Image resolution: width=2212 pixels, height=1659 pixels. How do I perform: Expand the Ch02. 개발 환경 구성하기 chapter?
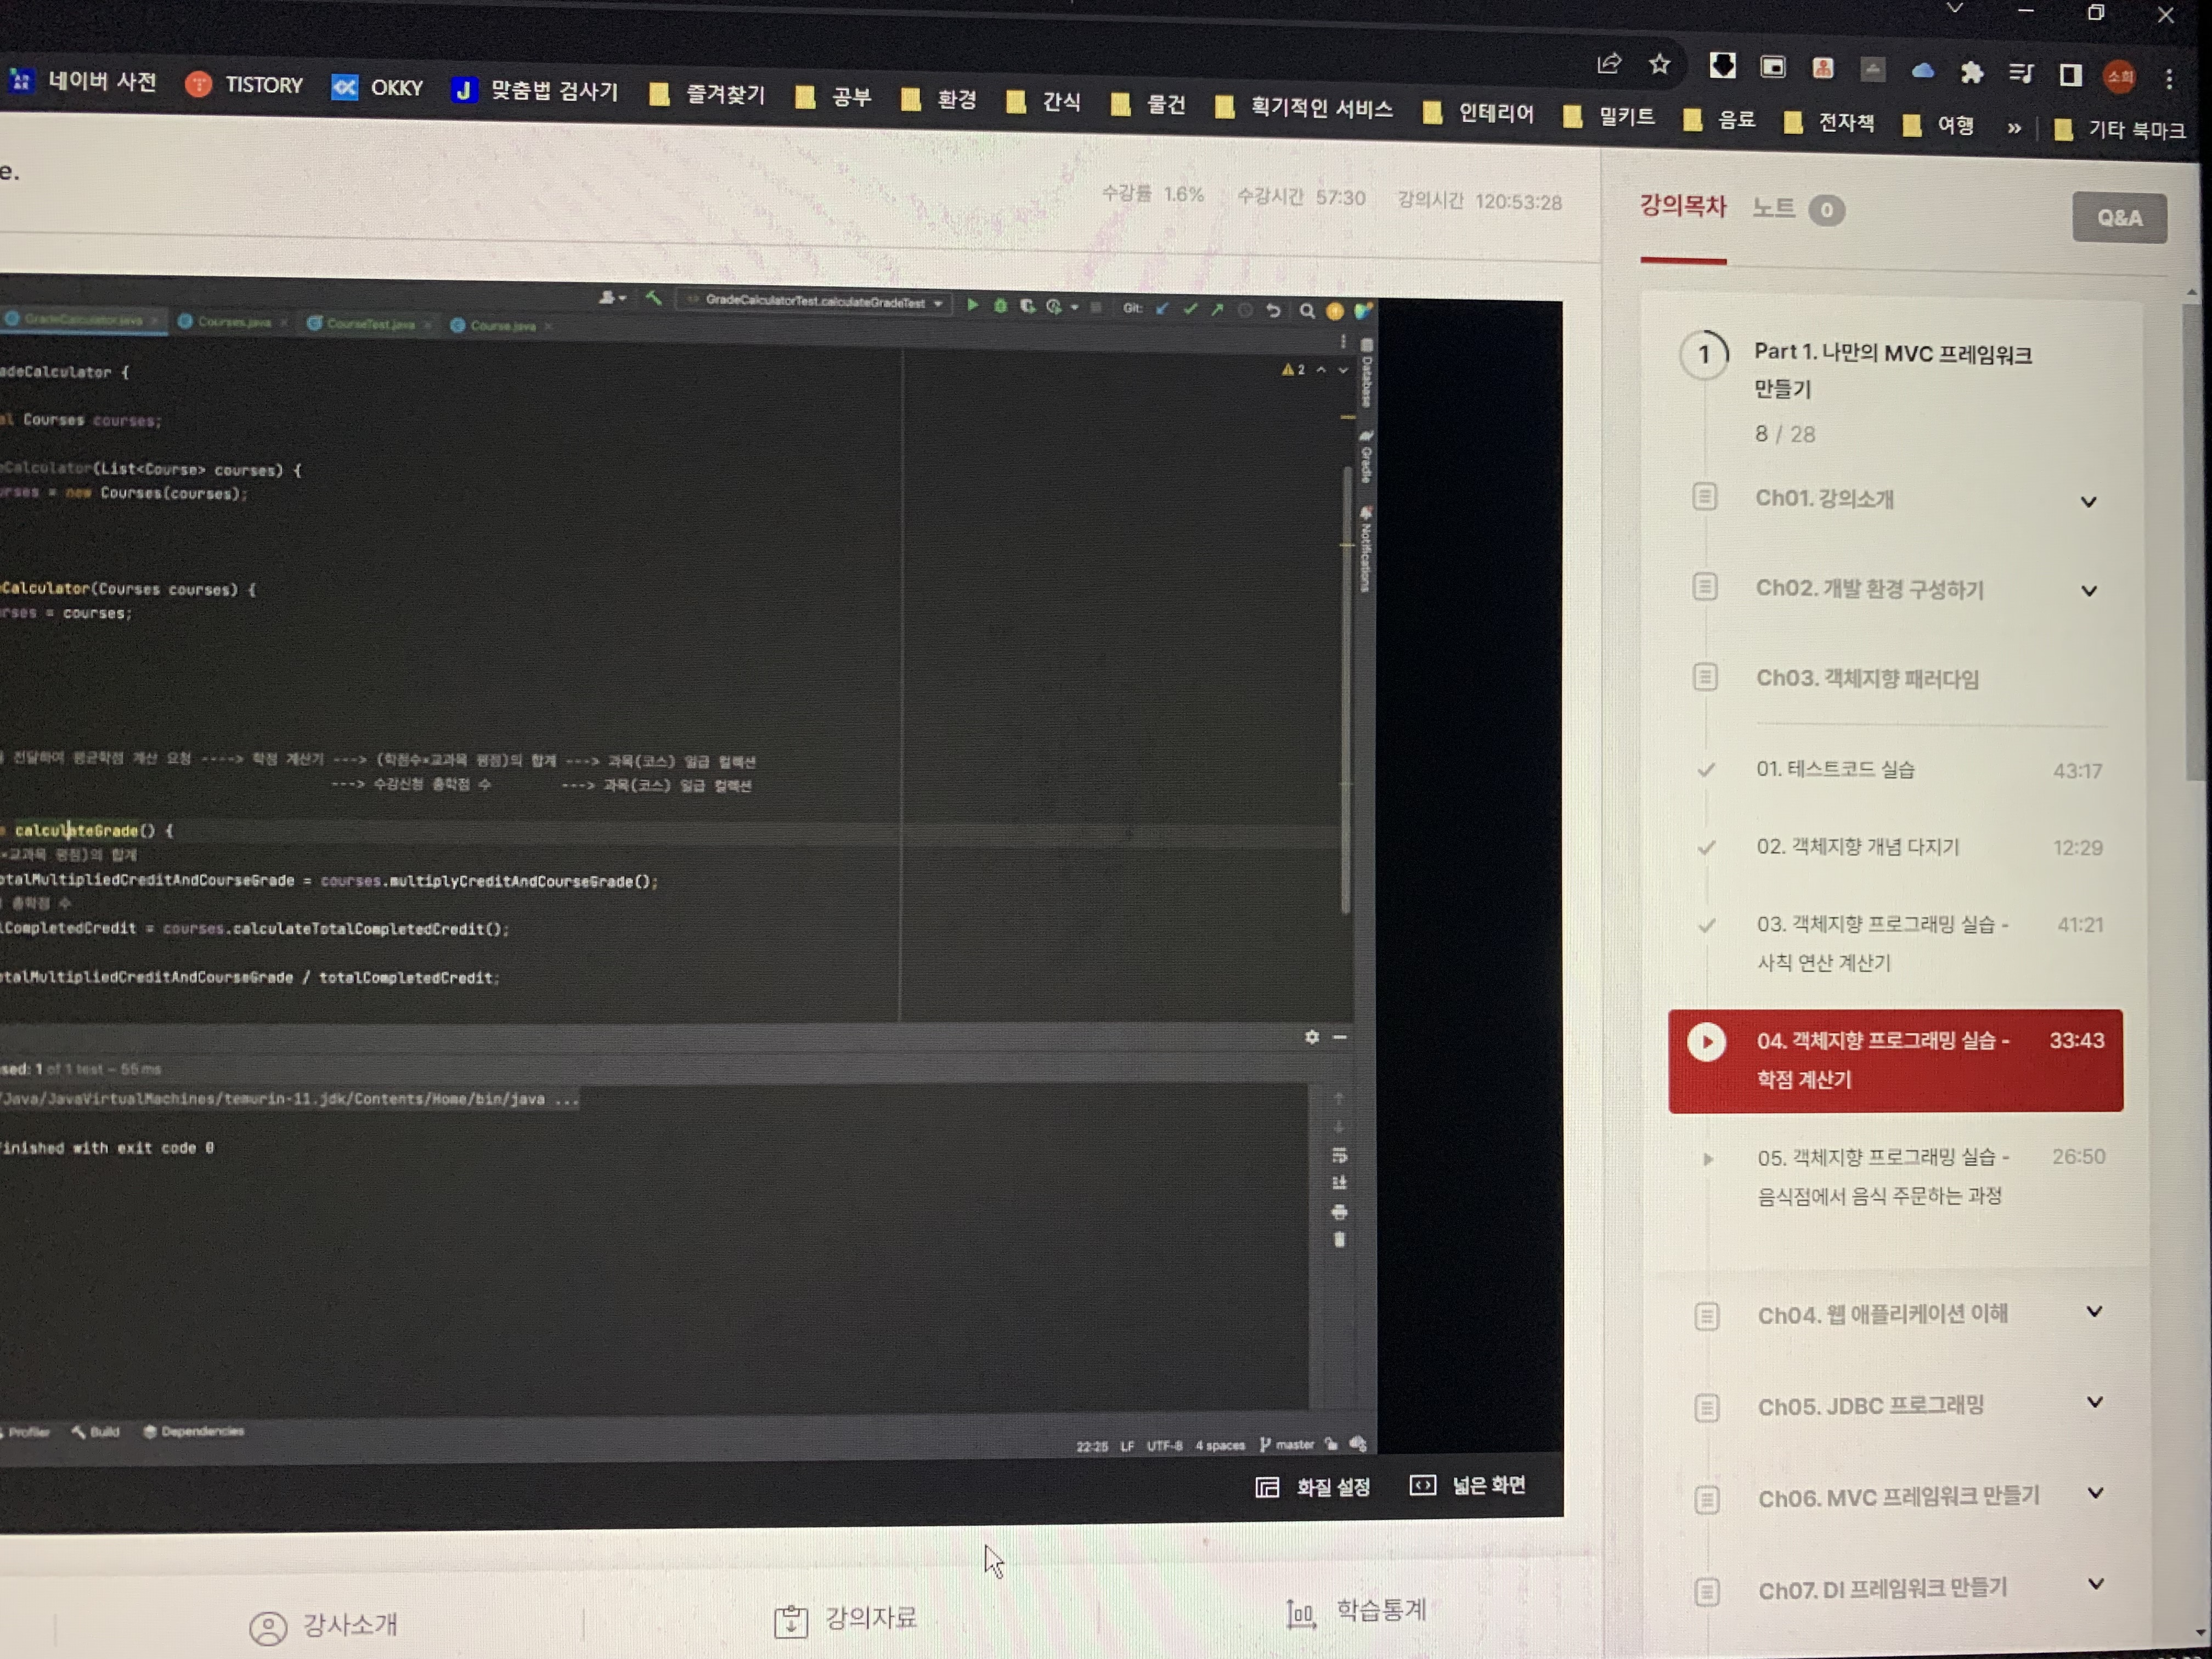[x=2088, y=590]
